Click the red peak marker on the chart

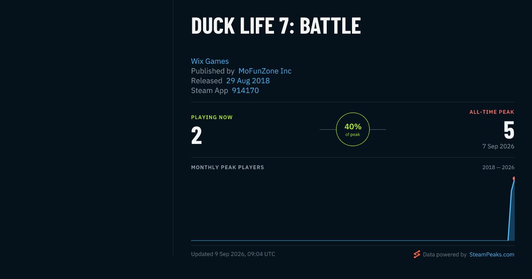point(514,178)
